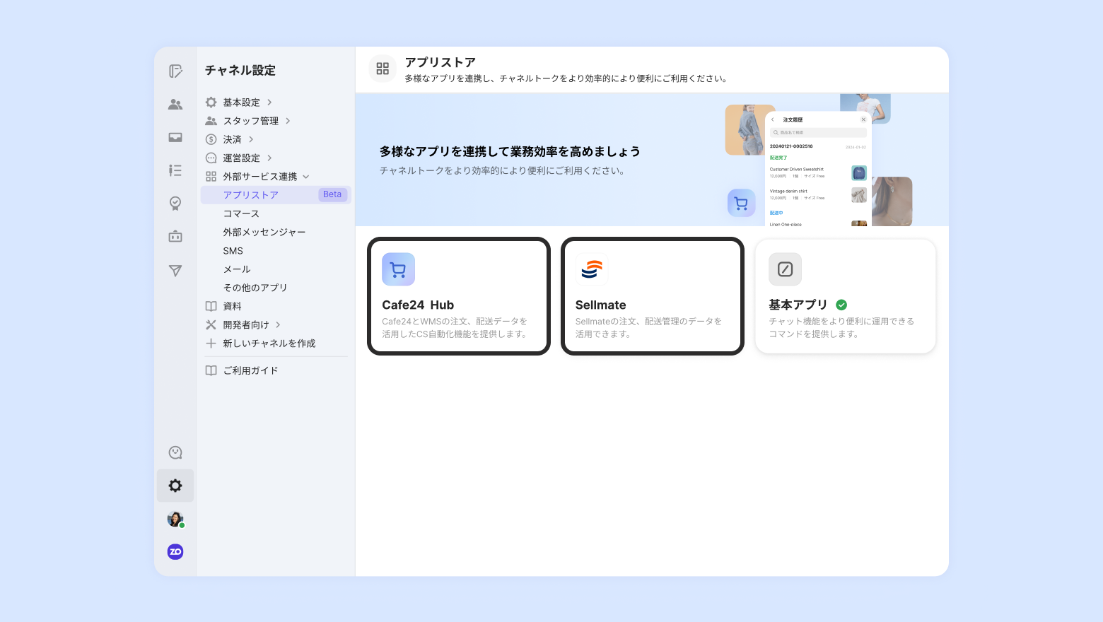Screen dimensions: 1103x622
Task: Click the search field in order history preview
Action: click(x=818, y=132)
